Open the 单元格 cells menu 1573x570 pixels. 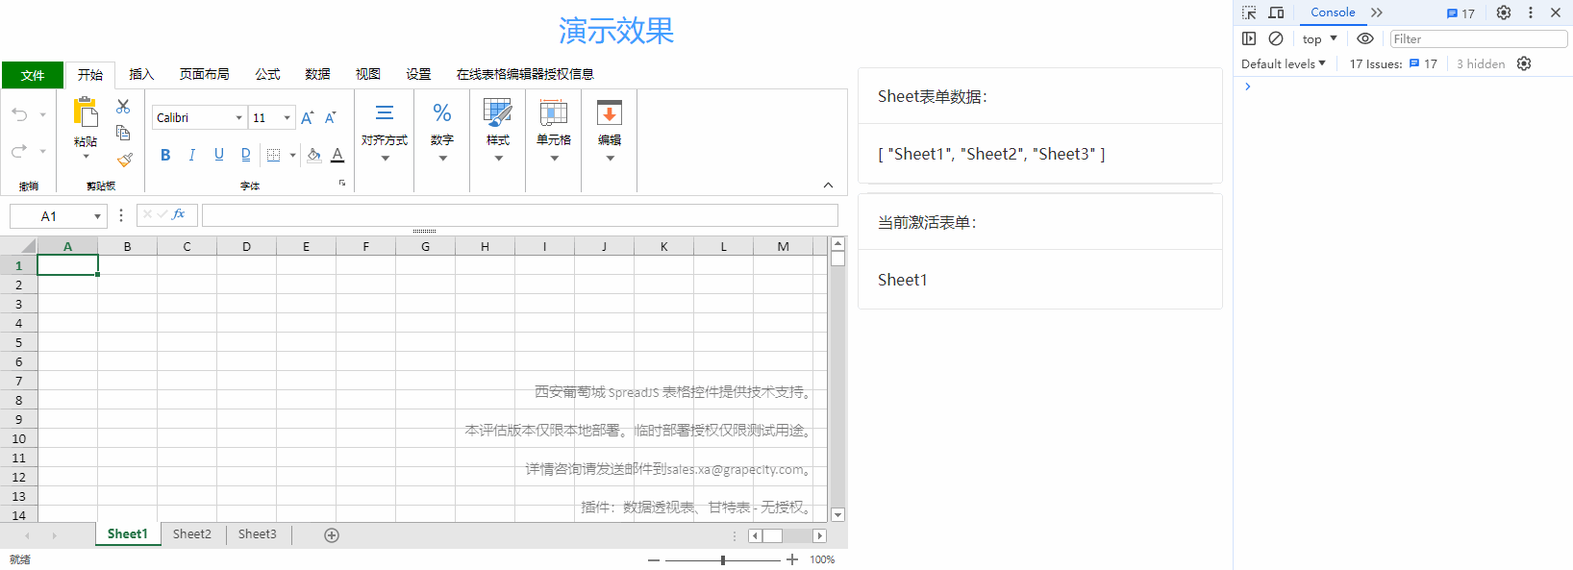[554, 132]
